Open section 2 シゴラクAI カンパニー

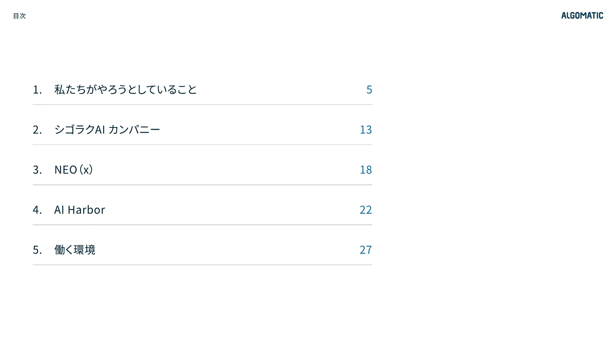(x=107, y=129)
